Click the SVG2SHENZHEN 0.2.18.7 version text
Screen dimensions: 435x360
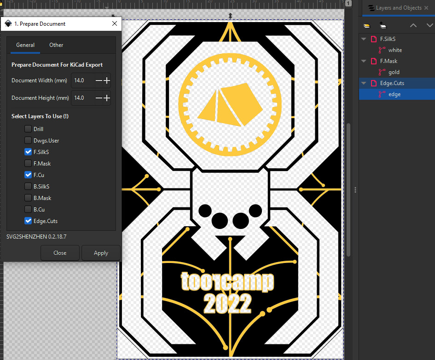coord(36,237)
